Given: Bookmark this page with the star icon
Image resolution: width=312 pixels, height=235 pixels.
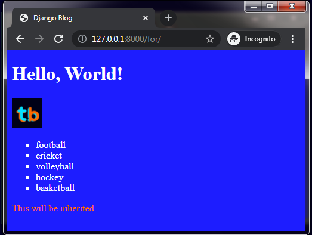Looking at the screenshot, I should coord(210,39).
